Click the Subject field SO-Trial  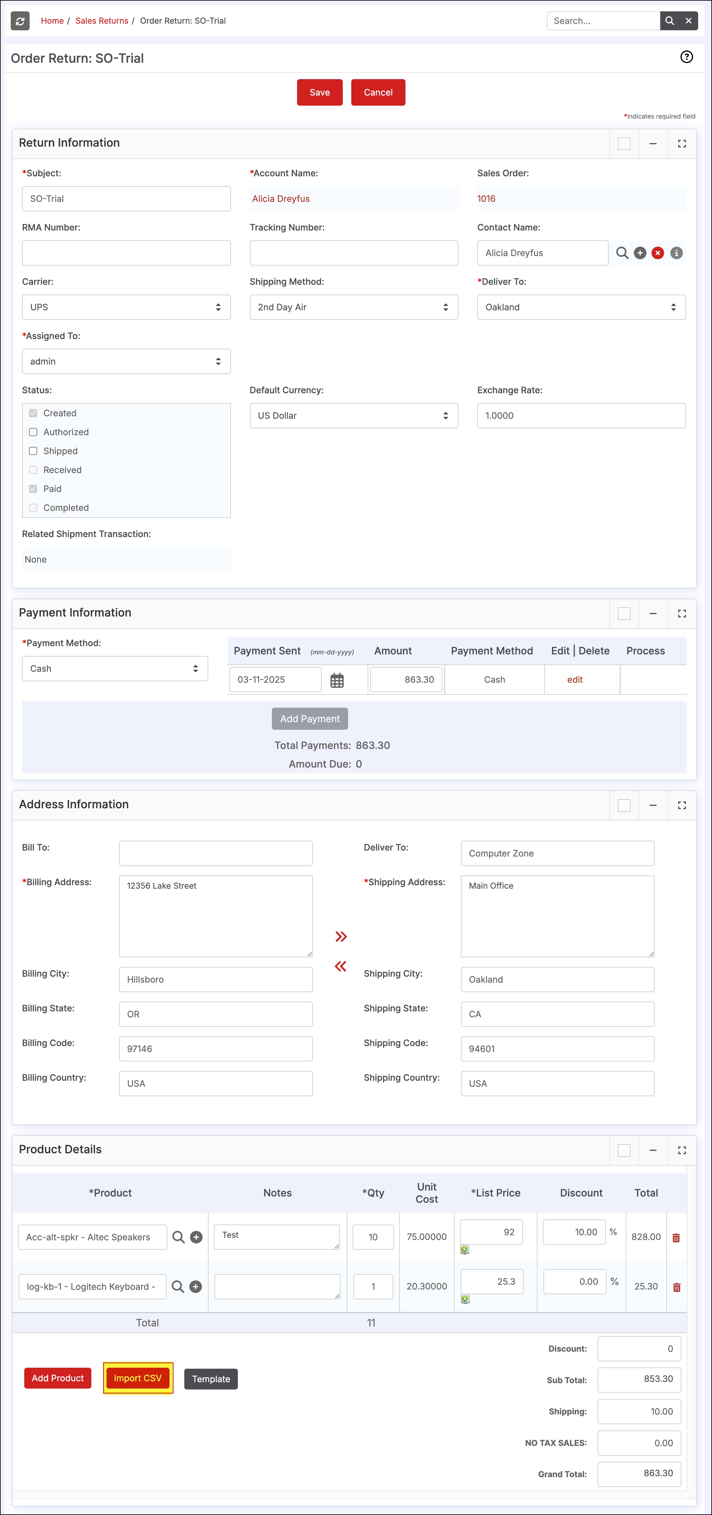[x=126, y=199]
